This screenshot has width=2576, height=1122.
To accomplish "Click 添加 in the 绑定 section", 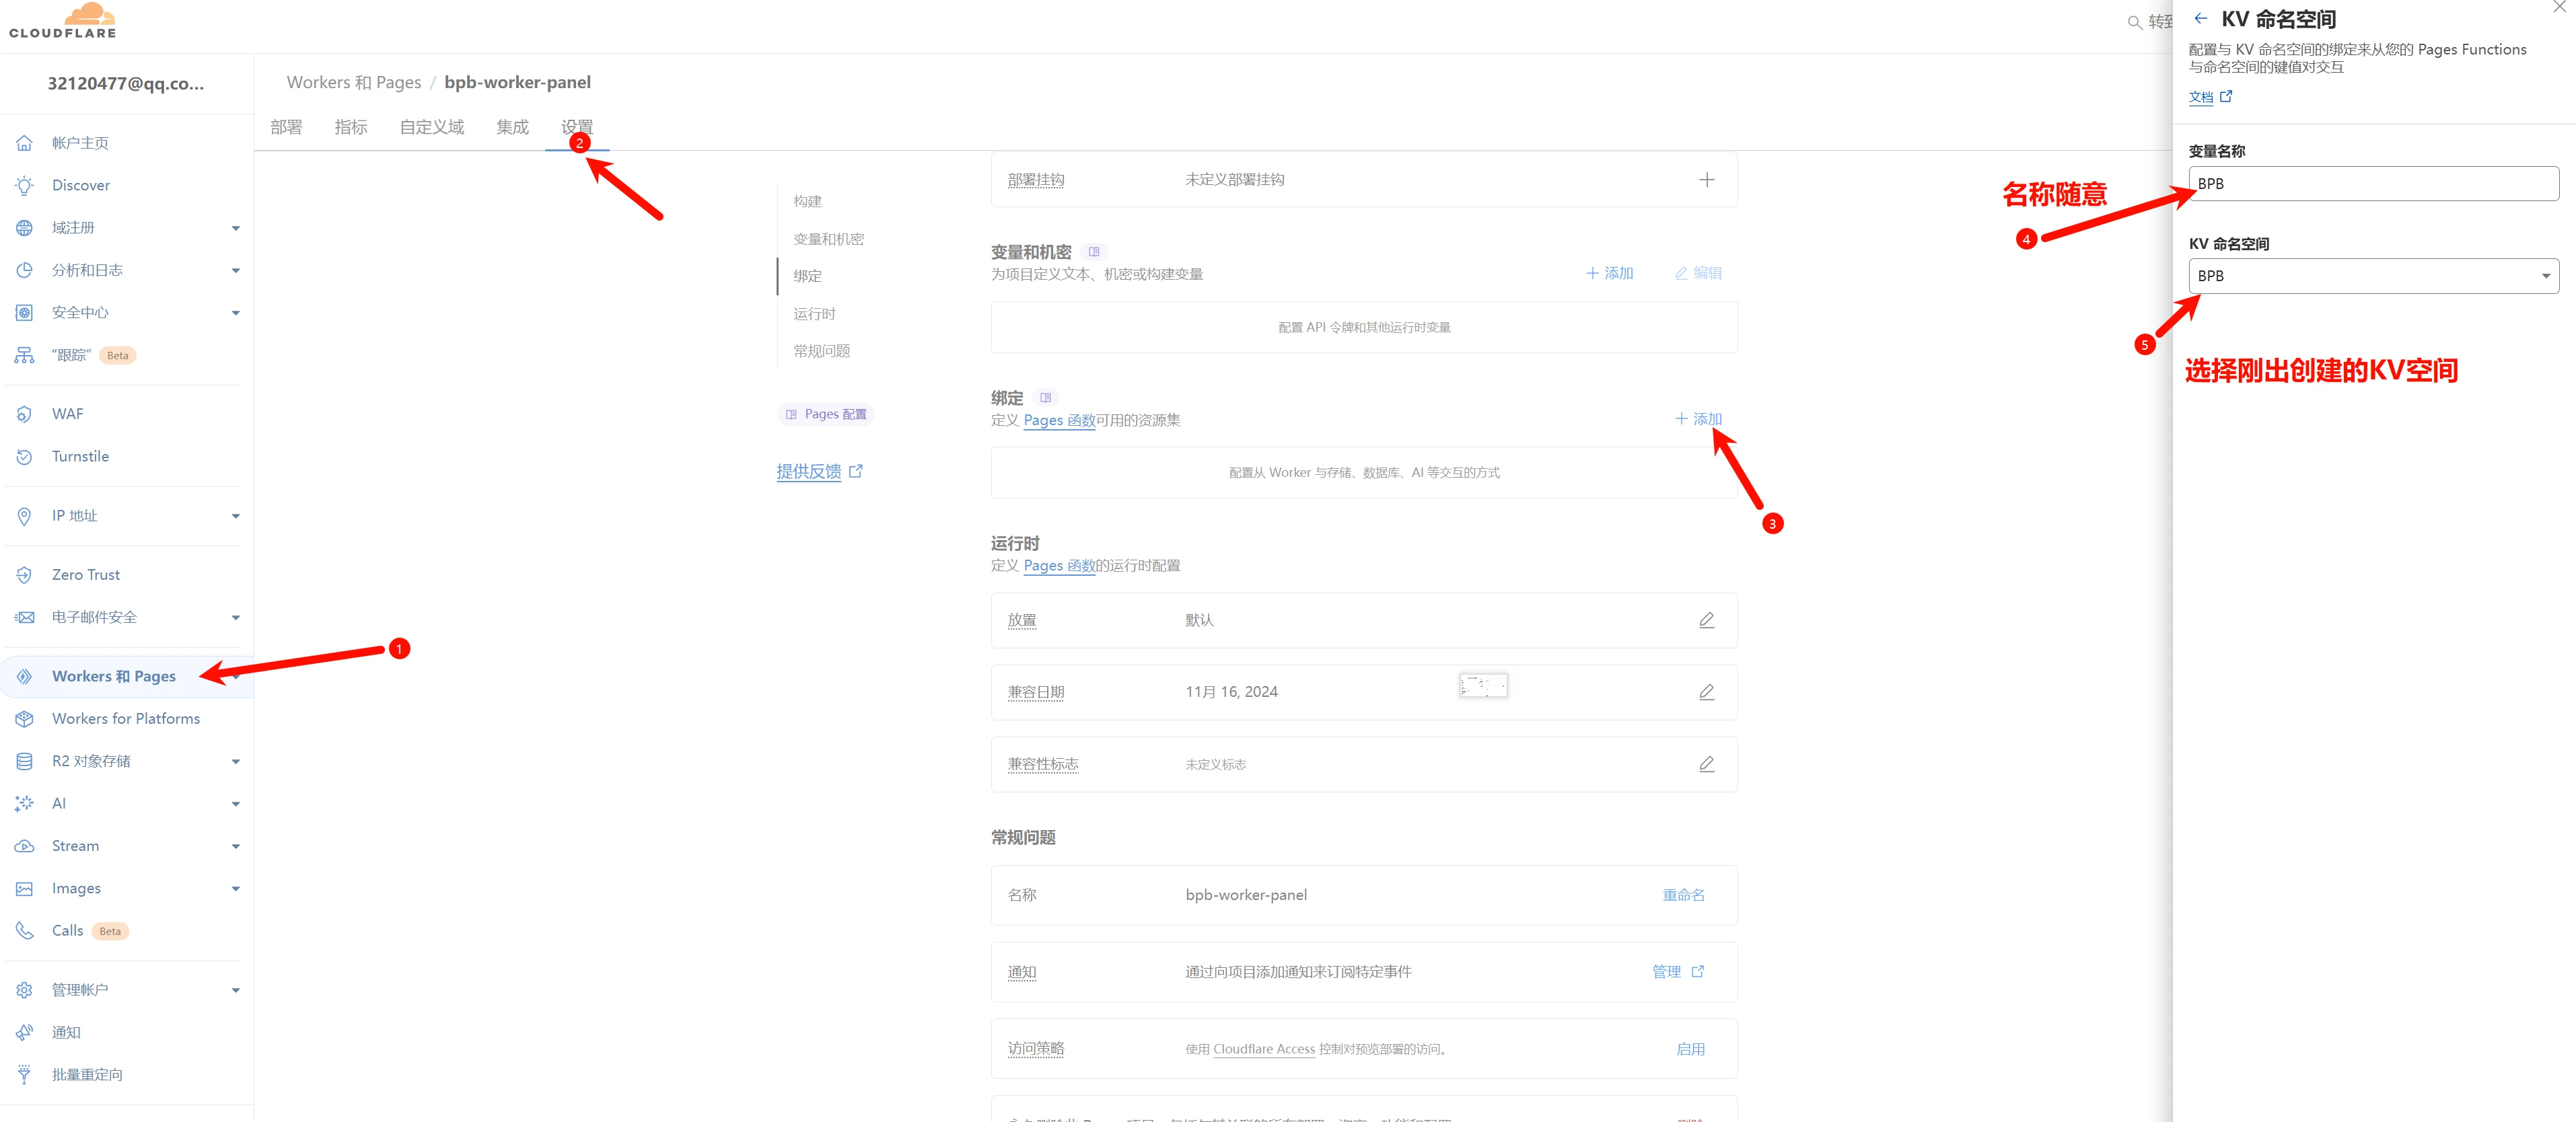I will coord(1698,419).
